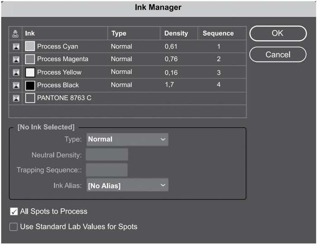
Task: Toggle the ink type icon for PANTONE 8763 C
Action: pos(16,98)
